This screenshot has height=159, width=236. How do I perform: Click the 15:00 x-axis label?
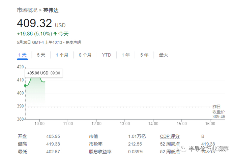(x=182, y=124)
